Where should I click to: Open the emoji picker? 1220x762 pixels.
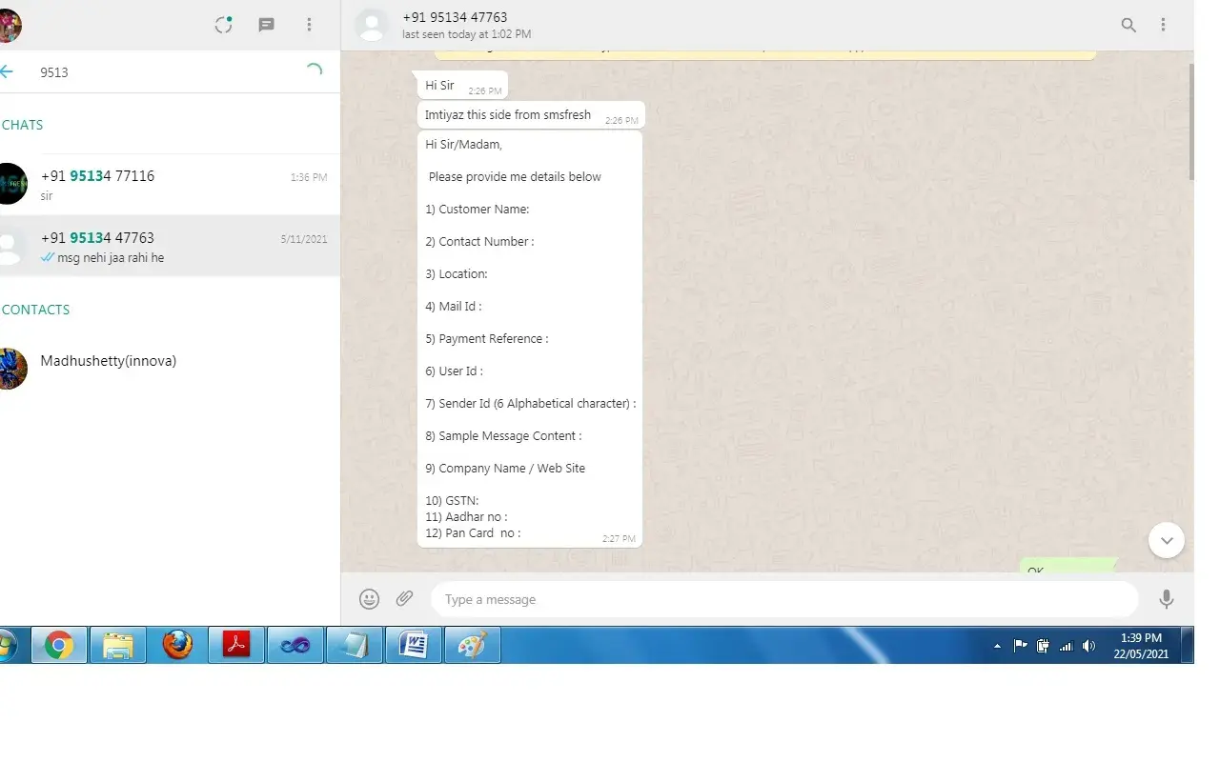369,599
